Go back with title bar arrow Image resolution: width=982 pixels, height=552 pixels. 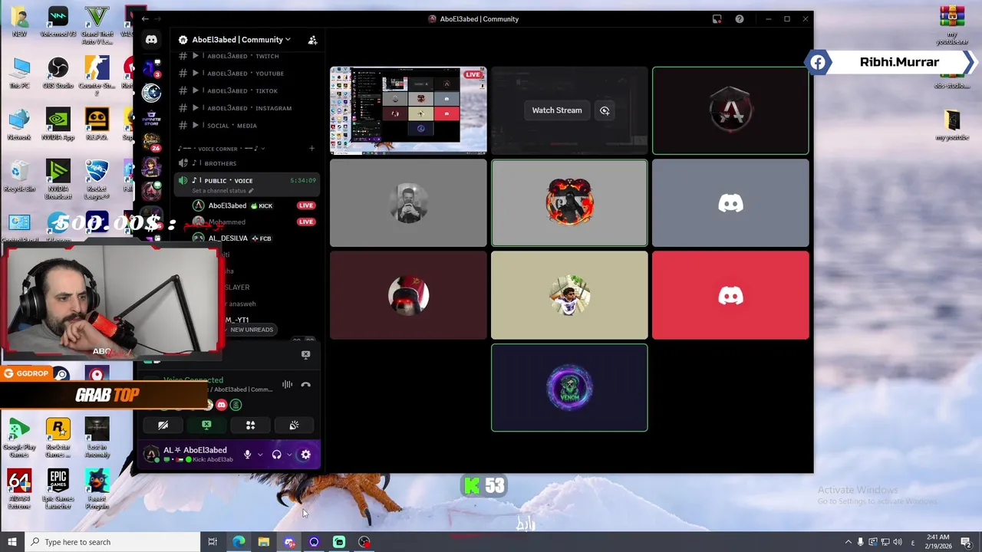coord(145,19)
